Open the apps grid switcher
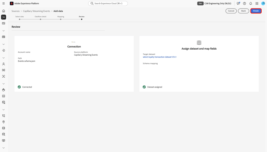267x152 pixels. click(257, 4)
